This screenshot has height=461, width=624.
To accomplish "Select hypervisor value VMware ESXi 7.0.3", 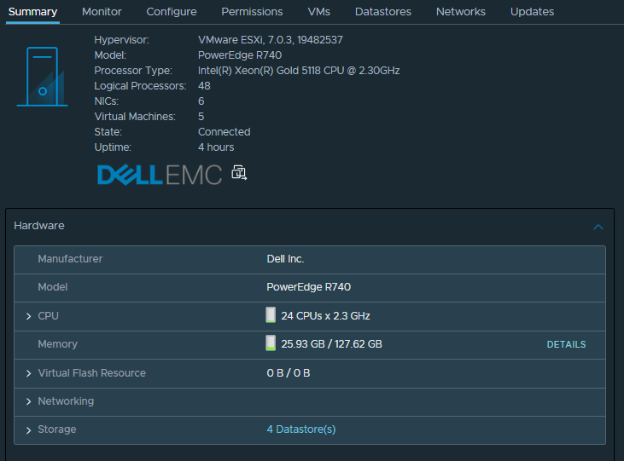I will click(271, 40).
